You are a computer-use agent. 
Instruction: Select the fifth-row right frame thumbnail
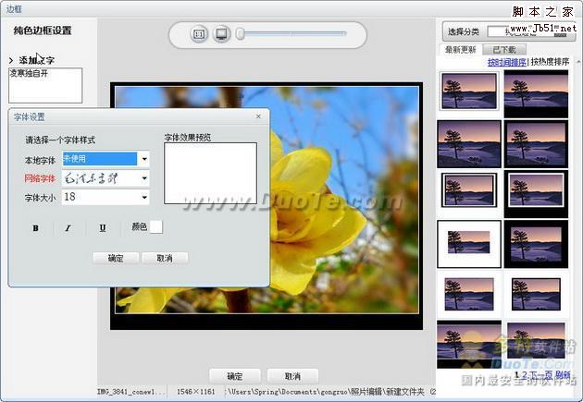click(x=536, y=294)
